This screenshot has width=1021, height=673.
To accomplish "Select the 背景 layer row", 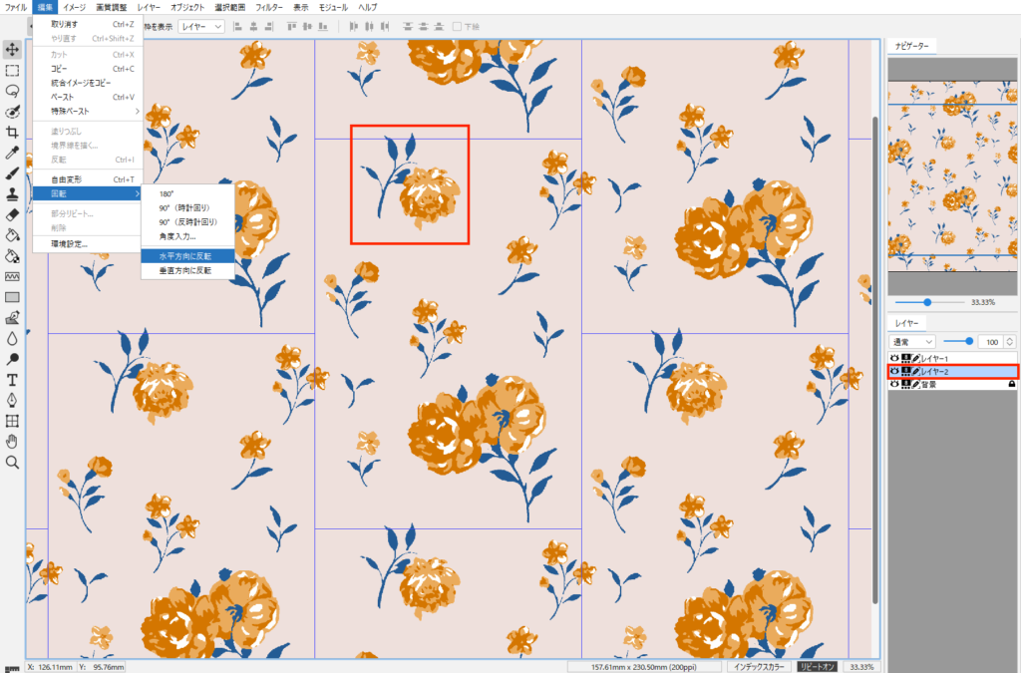I will [952, 385].
